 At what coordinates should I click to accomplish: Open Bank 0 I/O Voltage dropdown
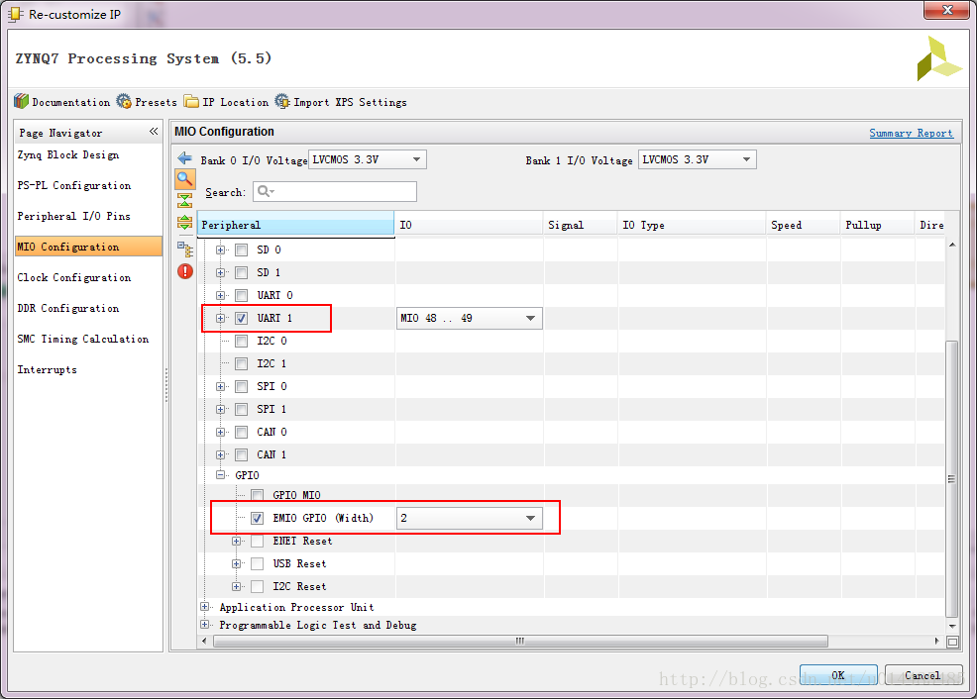click(x=368, y=160)
